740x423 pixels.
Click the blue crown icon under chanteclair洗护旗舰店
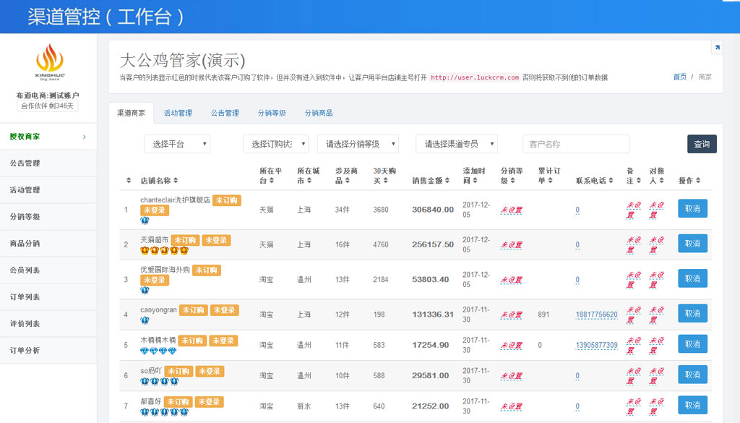click(x=145, y=221)
